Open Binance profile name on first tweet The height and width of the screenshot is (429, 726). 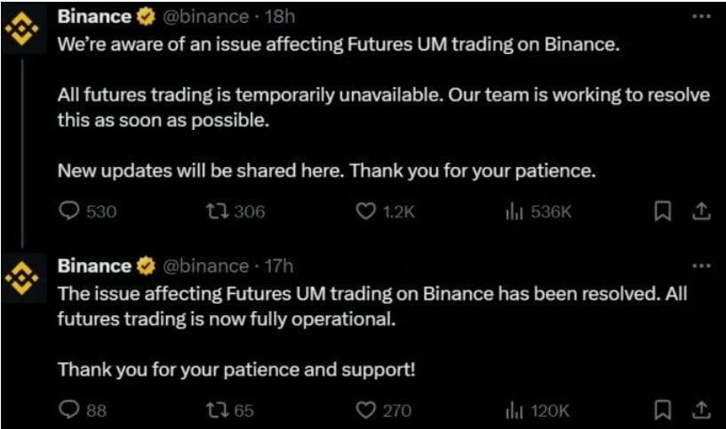click(x=94, y=17)
